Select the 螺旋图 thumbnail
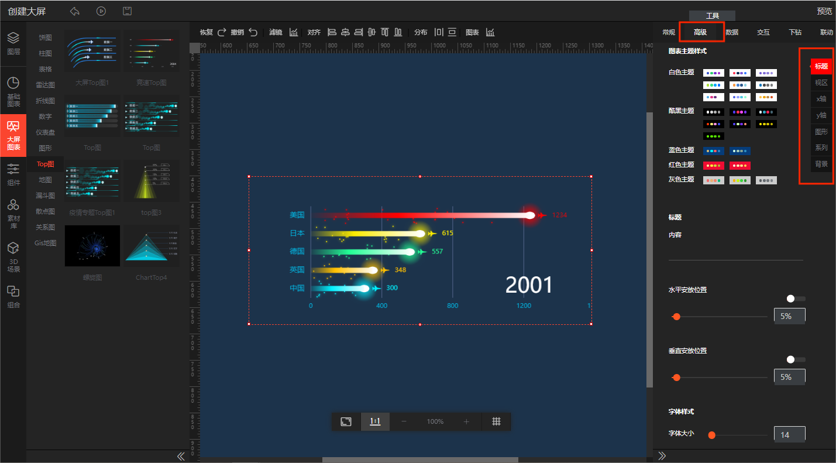This screenshot has height=463, width=836. click(92, 246)
